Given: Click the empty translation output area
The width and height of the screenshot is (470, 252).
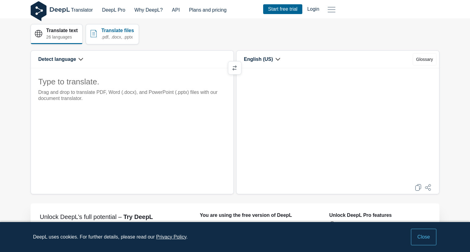Looking at the screenshot, I should click(338, 125).
